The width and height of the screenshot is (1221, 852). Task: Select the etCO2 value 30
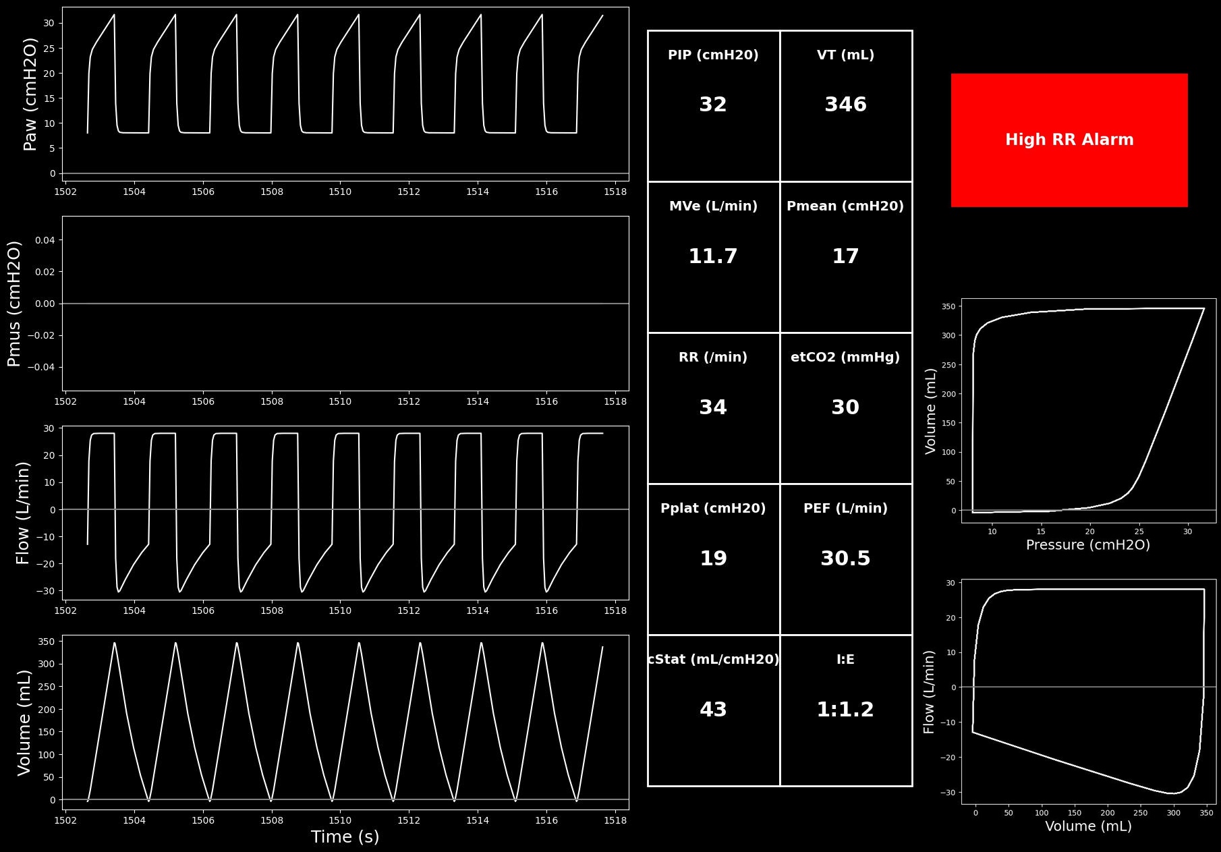pos(845,407)
